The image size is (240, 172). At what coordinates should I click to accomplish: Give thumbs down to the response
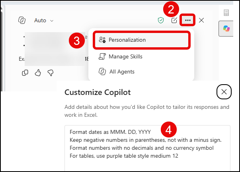point(51,73)
